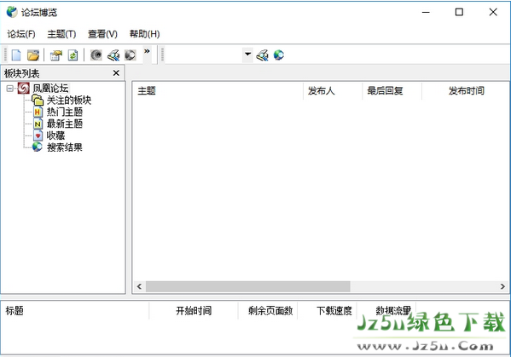Select 热门主题 in the tree
The height and width of the screenshot is (357, 511).
[x=65, y=112]
